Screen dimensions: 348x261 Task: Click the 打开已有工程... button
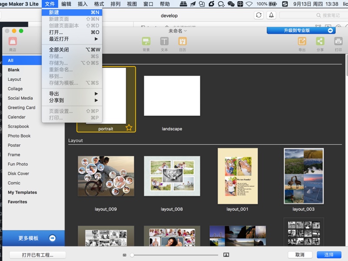coord(37,255)
